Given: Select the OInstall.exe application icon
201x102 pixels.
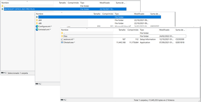Looking at the screenshot, I should click(62, 42).
